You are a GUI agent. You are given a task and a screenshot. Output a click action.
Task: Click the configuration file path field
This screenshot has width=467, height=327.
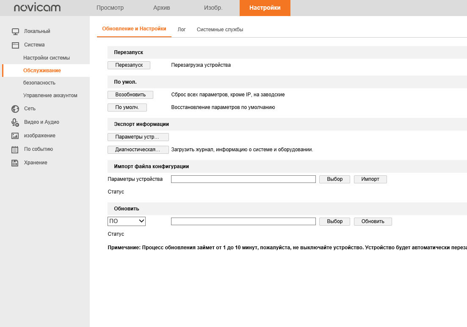pos(243,179)
